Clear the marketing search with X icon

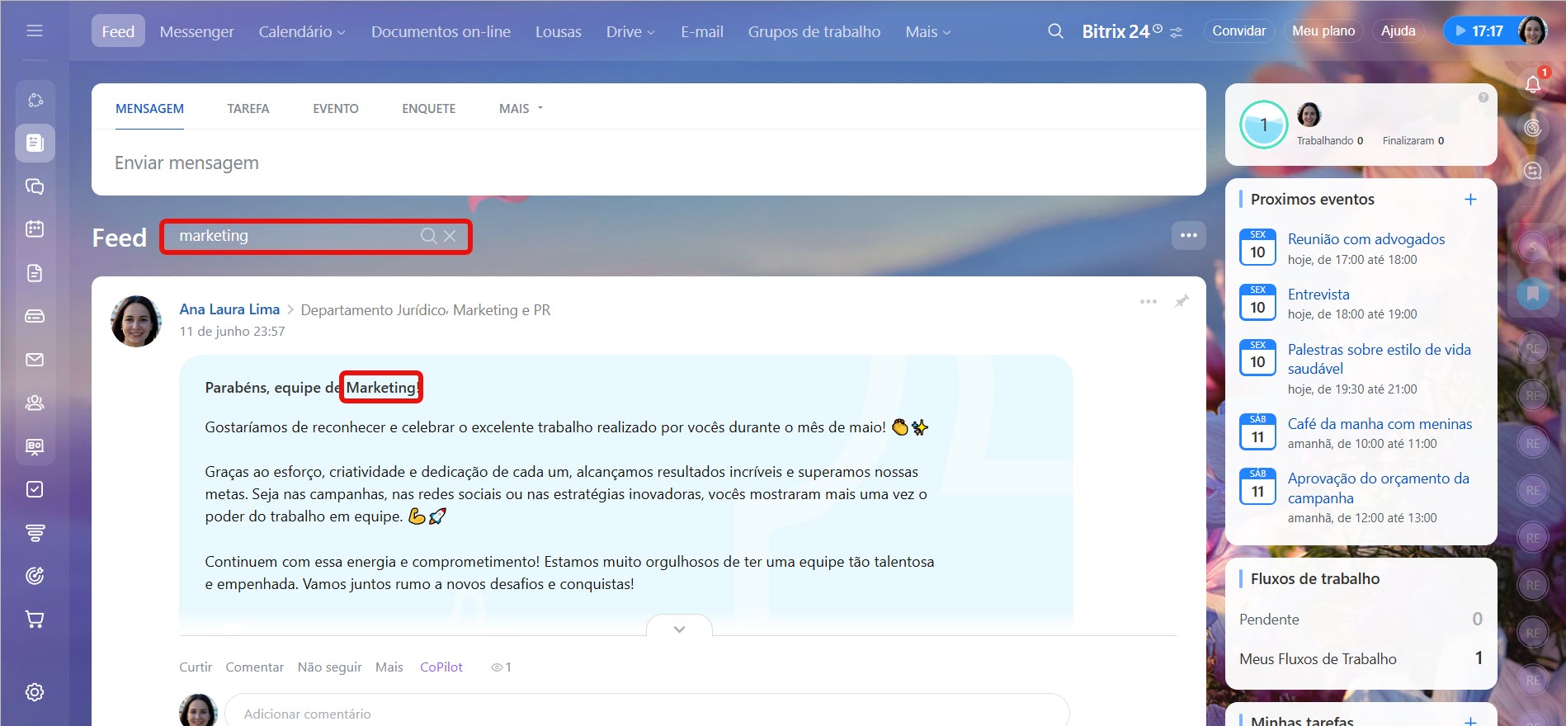(450, 236)
